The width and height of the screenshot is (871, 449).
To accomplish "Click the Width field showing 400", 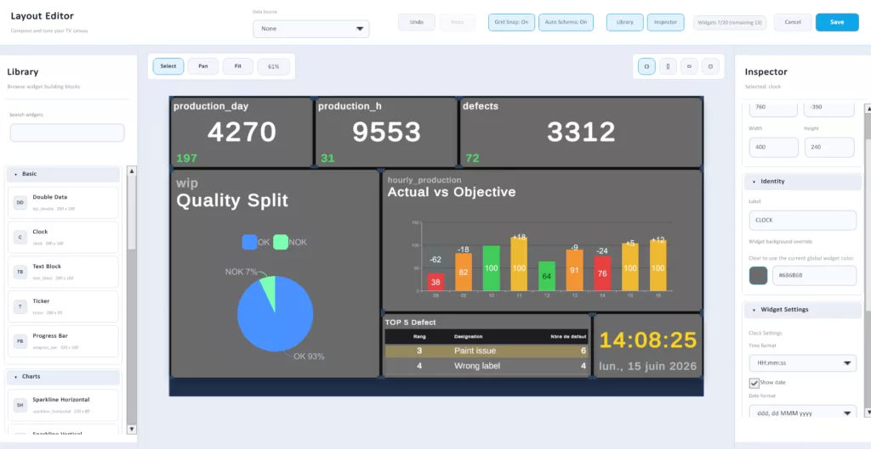I will (774, 148).
